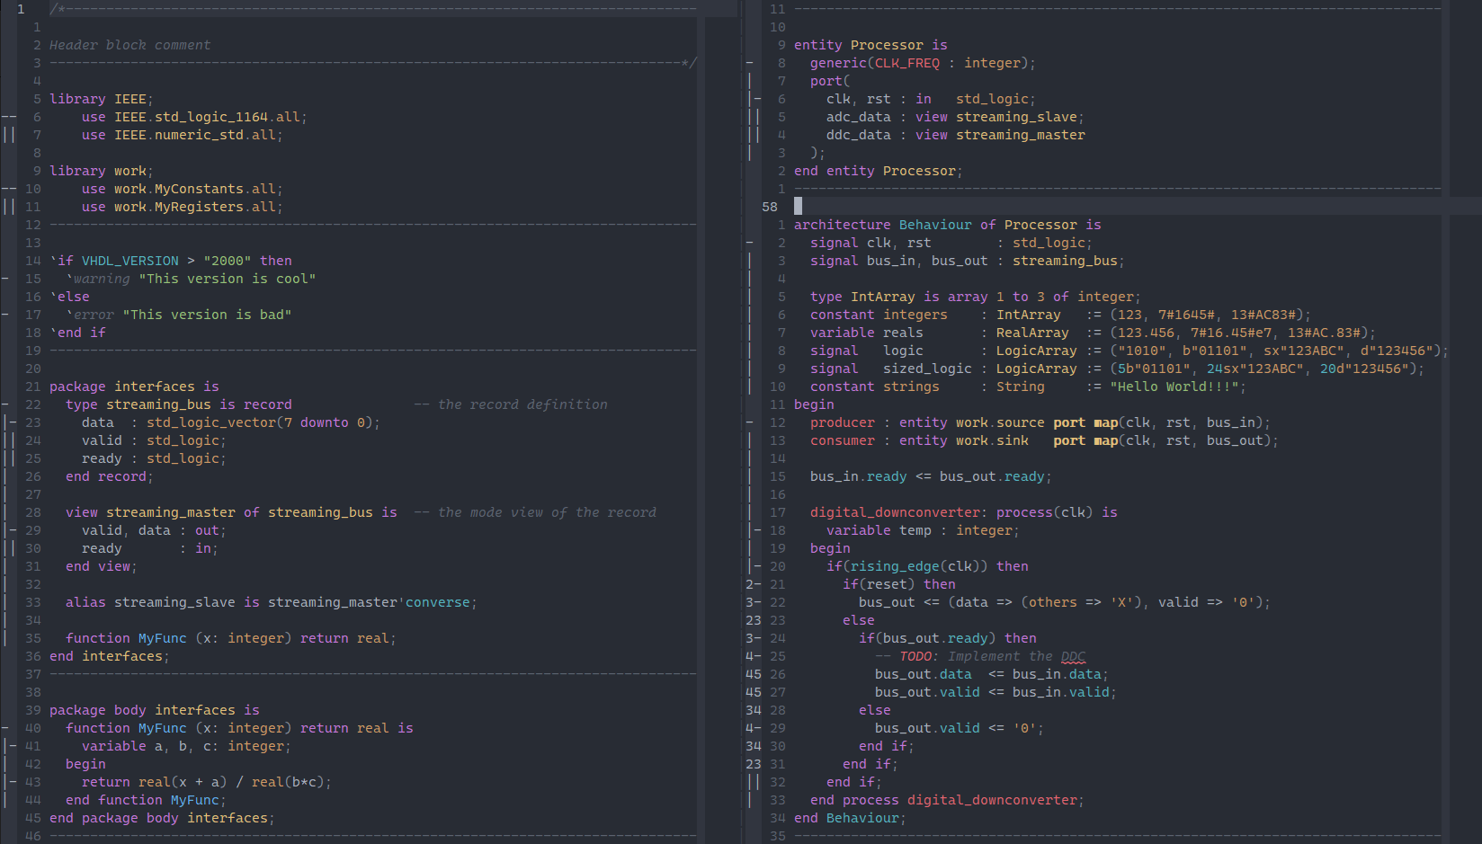
Task: Click 'end record' statement
Action: 110,476
